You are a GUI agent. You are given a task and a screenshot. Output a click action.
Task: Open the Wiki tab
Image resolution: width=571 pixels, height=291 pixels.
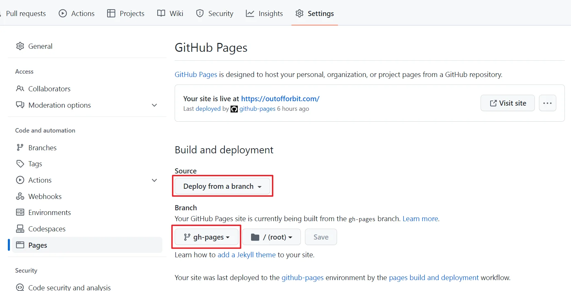click(x=170, y=13)
